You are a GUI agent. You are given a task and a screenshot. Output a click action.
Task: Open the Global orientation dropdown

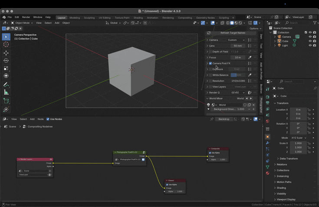point(113,23)
